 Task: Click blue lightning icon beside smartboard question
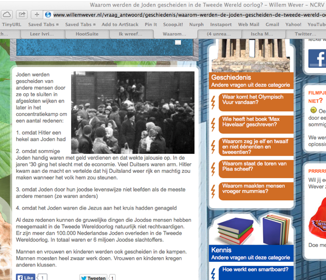click(x=213, y=274)
